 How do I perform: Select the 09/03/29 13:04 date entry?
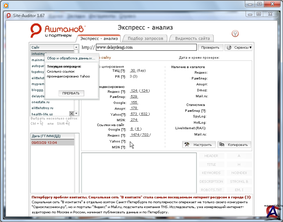[44, 142]
